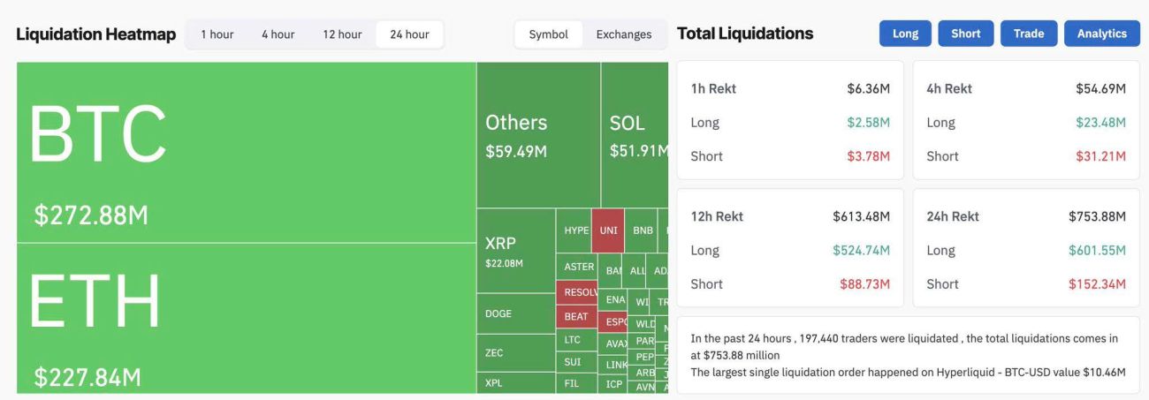Click the blue Long button
1149x400 pixels.
tap(905, 34)
